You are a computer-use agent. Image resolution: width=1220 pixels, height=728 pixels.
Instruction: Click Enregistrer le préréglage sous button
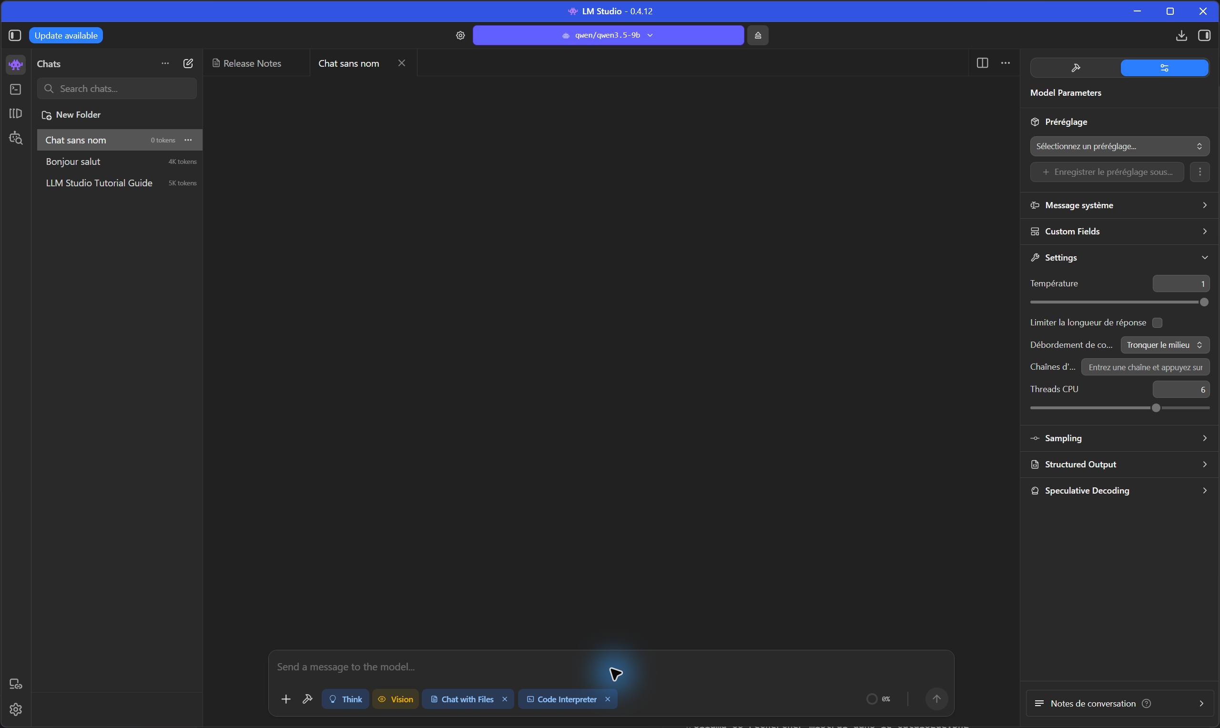pos(1107,172)
